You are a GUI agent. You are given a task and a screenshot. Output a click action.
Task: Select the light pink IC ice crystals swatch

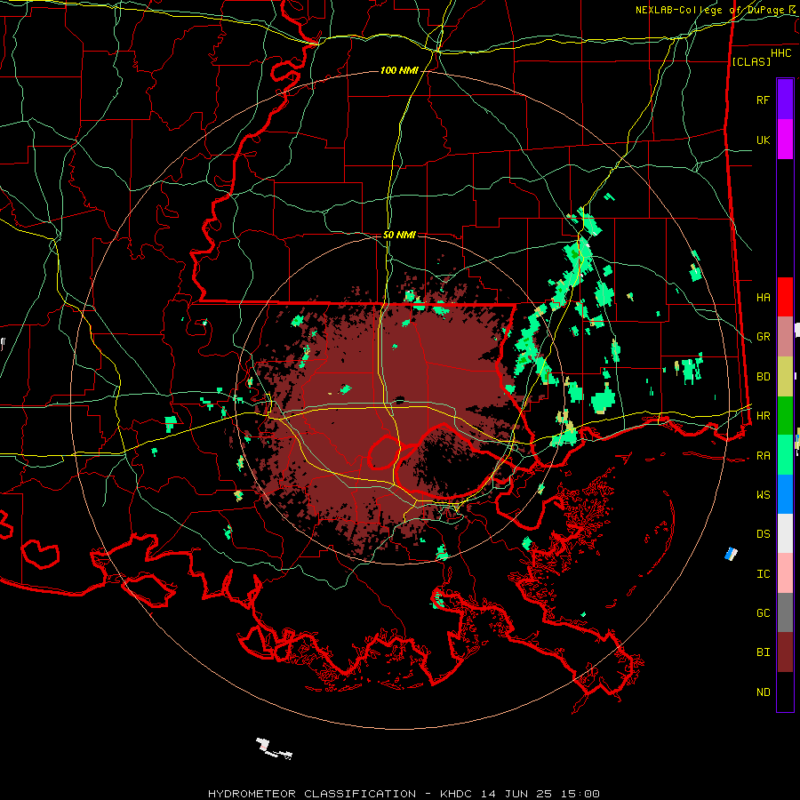785,573
